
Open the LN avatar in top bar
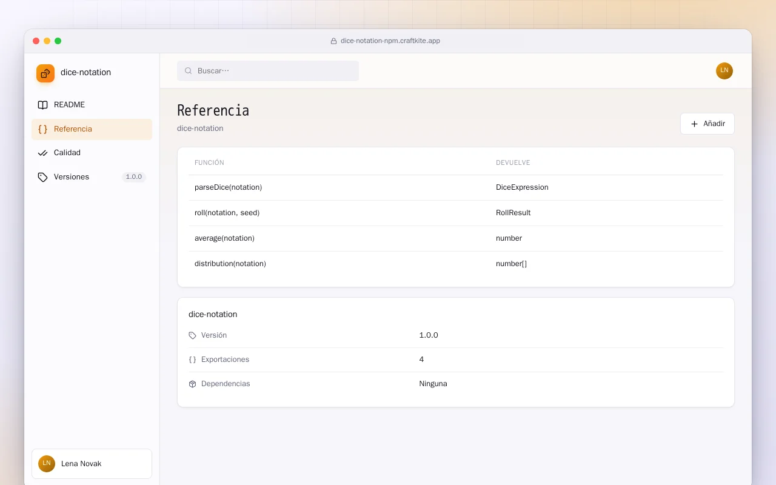tap(724, 71)
